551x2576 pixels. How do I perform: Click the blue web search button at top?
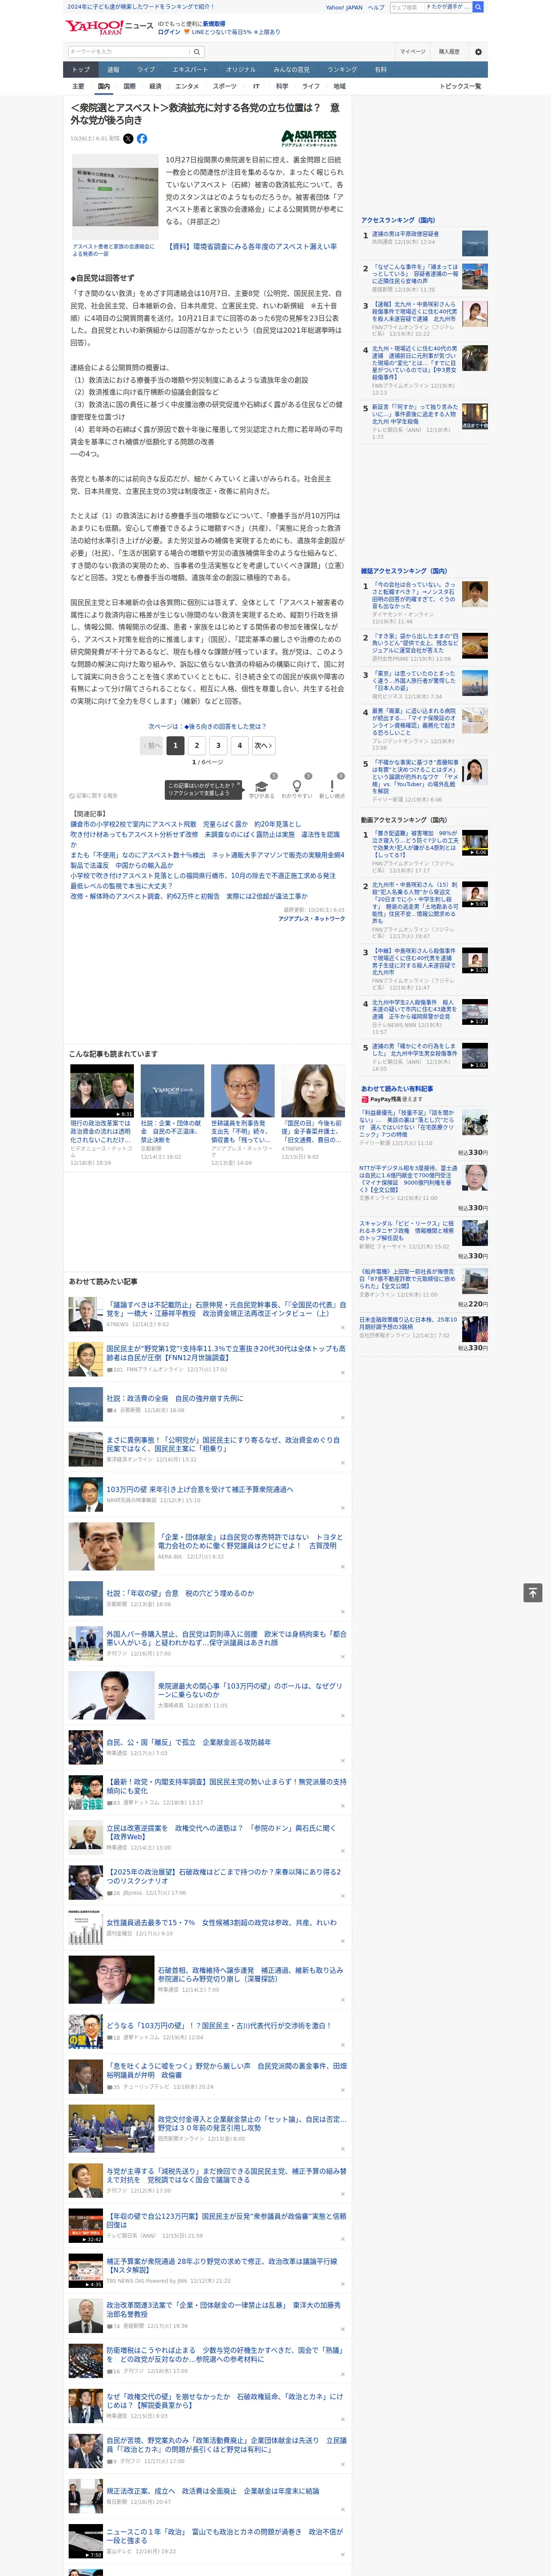[478, 7]
